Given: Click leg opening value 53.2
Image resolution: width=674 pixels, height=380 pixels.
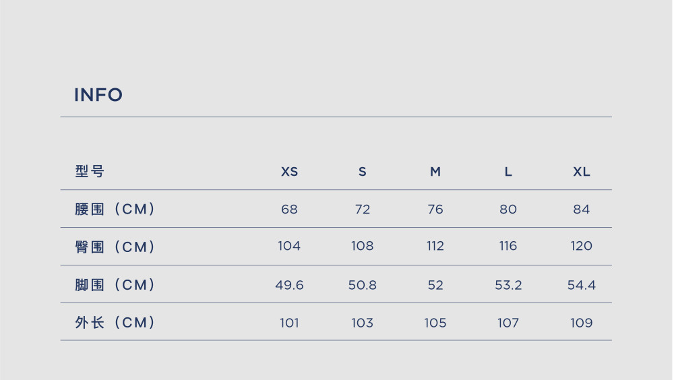Looking at the screenshot, I should [508, 285].
